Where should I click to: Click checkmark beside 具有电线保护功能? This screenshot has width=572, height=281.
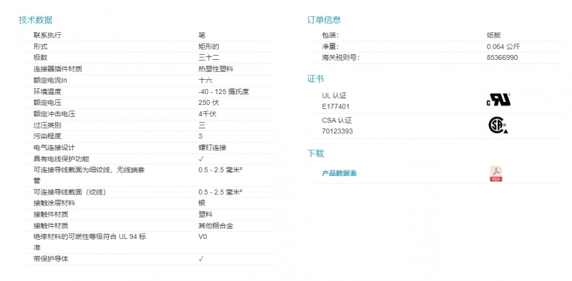[201, 159]
